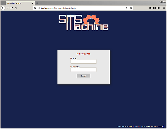
Task: Open a new tab with plus button
Action: [x=37, y=3]
